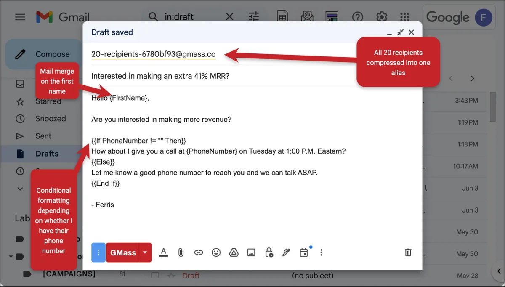Discard the draft with trash icon
505x287 pixels.
pyautogui.click(x=408, y=252)
